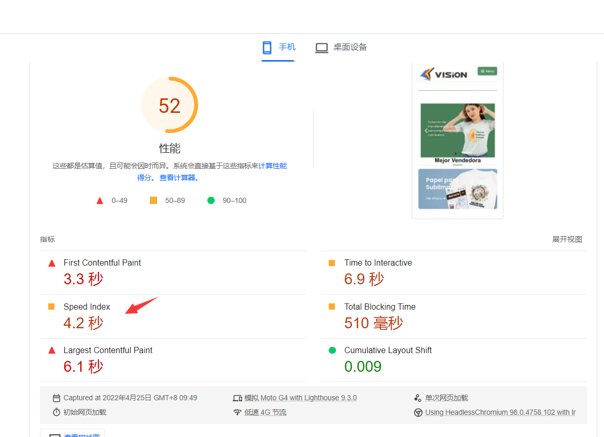Click the Cumulative Layout Shift label
604x437 pixels.
click(x=388, y=350)
